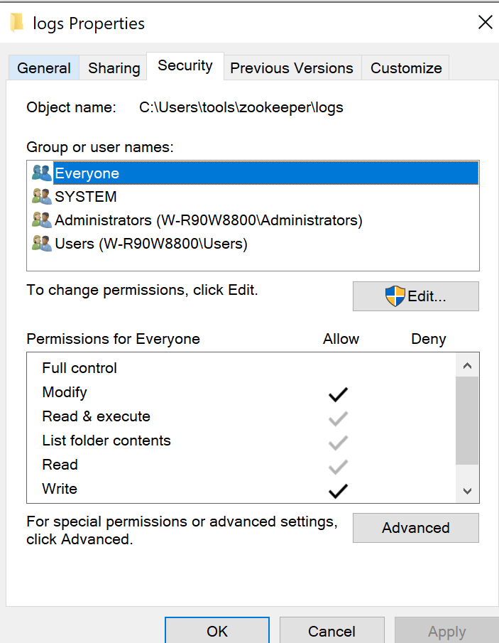
Task: Click the Edit button to change permissions
Action: [x=415, y=296]
